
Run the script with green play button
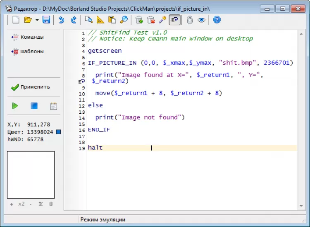coord(15,106)
